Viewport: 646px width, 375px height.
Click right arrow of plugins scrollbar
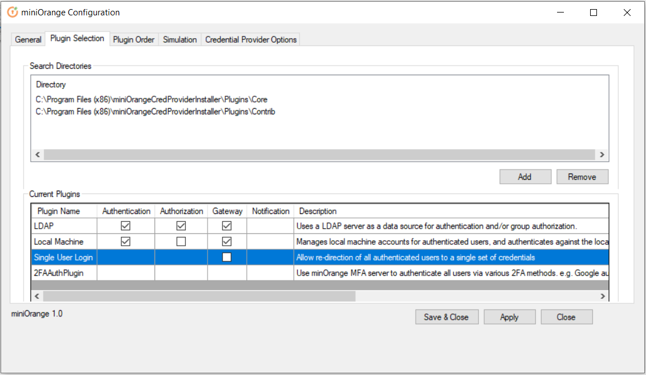click(602, 296)
